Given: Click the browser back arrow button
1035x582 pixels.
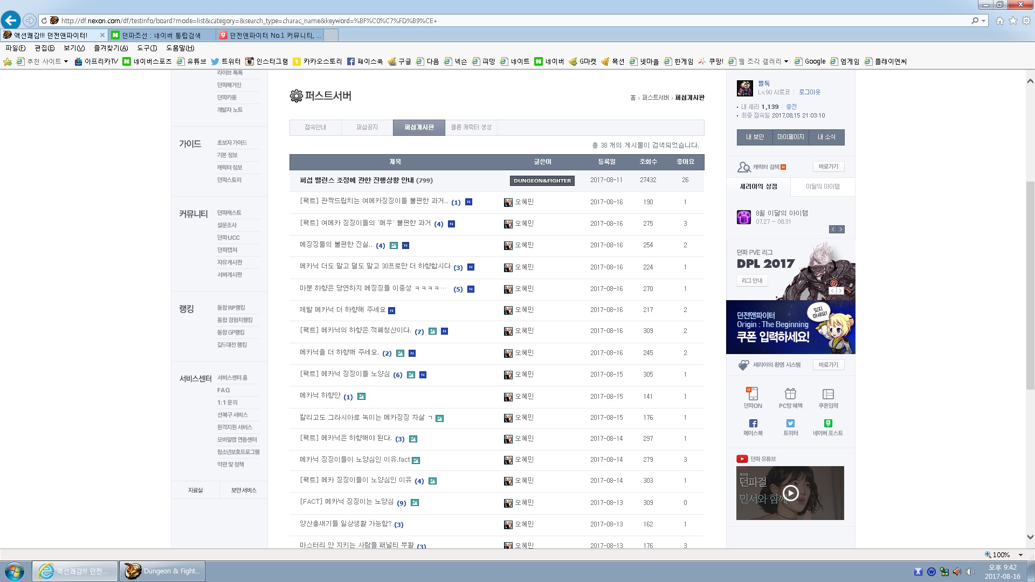Looking at the screenshot, I should [x=11, y=20].
